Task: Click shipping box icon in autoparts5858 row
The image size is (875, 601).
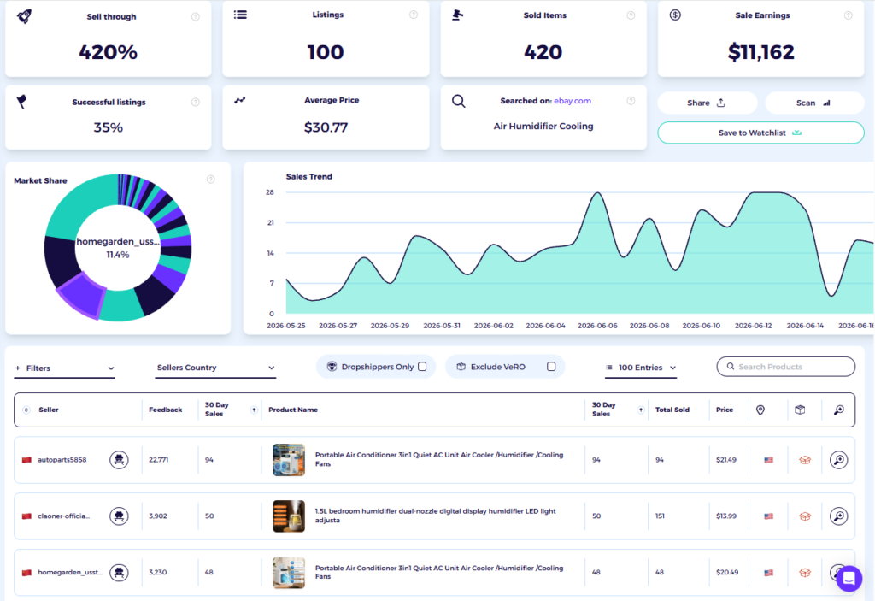Action: tap(805, 460)
